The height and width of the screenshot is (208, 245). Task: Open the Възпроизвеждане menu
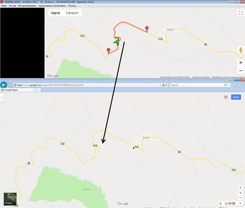pyautogui.click(x=27, y=6)
